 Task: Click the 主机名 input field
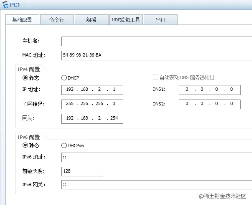point(157,41)
